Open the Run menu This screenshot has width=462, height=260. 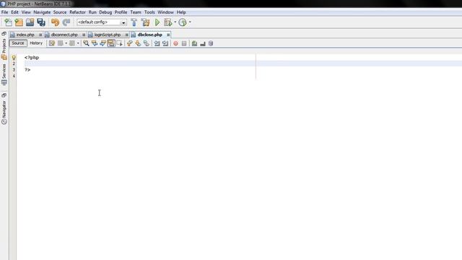(92, 12)
